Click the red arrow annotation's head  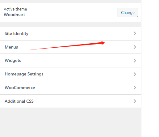pos(103,43)
